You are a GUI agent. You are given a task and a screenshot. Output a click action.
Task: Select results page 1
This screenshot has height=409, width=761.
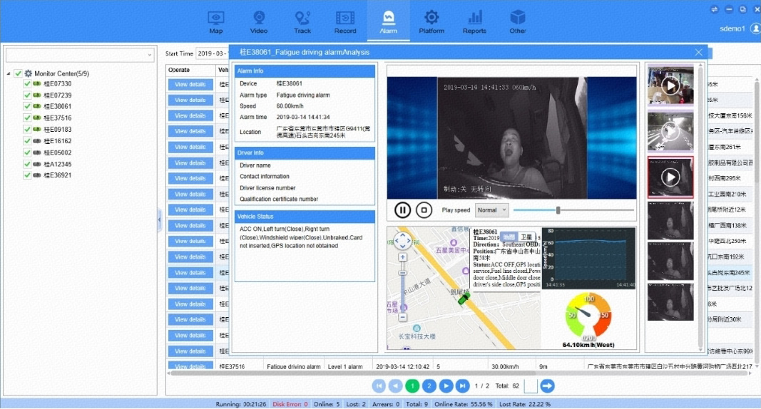412,385
